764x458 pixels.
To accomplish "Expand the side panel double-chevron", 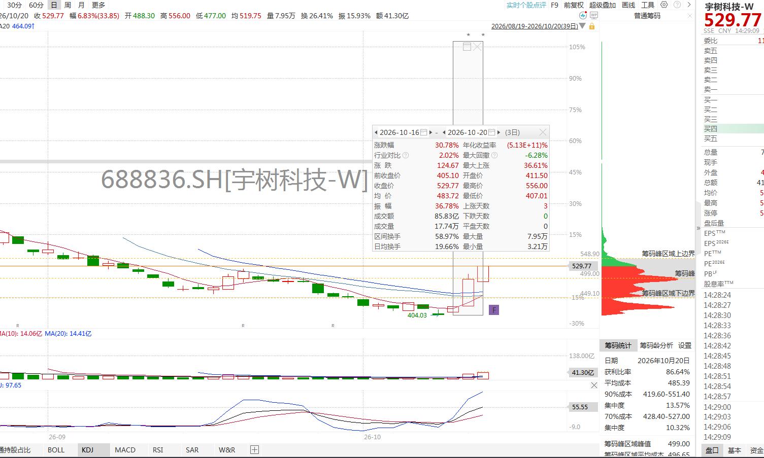I will (699, 228).
